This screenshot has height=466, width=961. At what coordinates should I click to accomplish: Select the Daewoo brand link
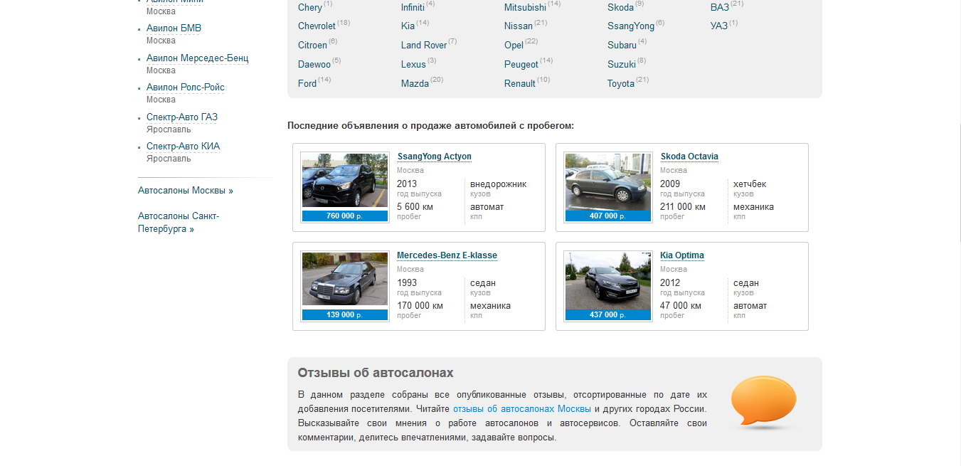pos(314,64)
